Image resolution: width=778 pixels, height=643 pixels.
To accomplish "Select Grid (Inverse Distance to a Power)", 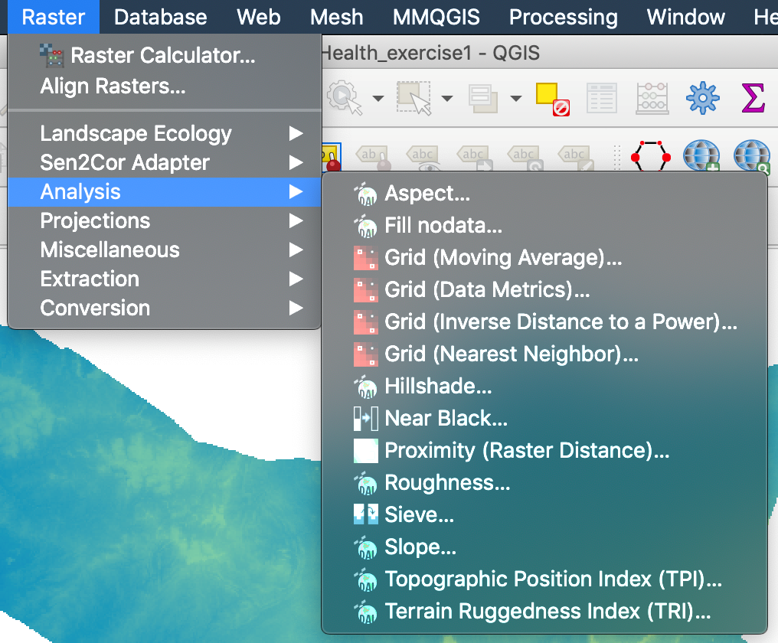I will (544, 322).
